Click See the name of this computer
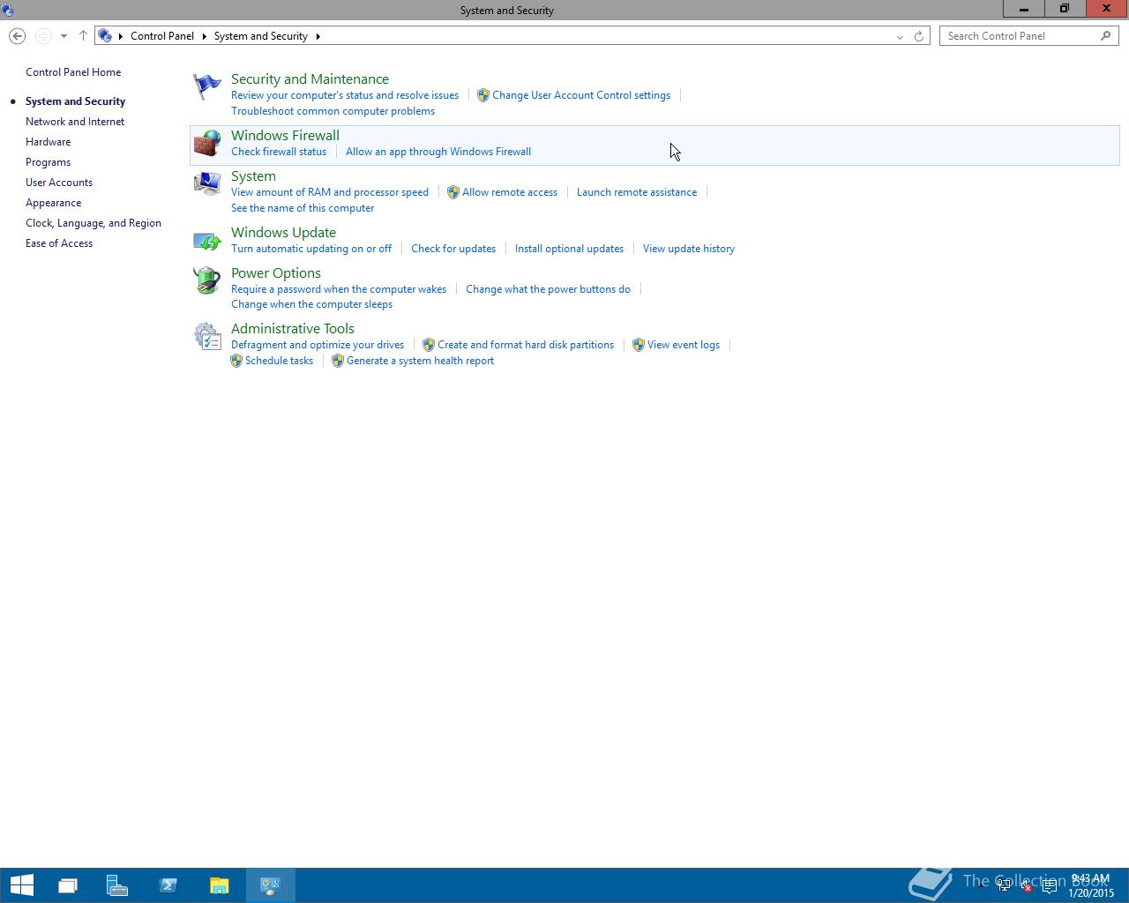Image resolution: width=1129 pixels, height=903 pixels. pos(303,208)
